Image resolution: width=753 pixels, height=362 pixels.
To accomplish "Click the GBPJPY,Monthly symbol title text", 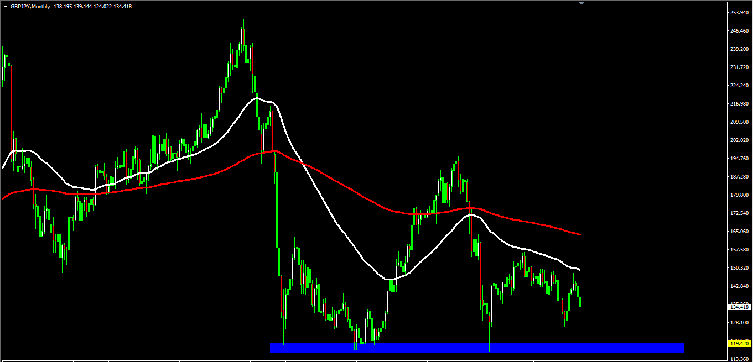I will click(x=30, y=7).
